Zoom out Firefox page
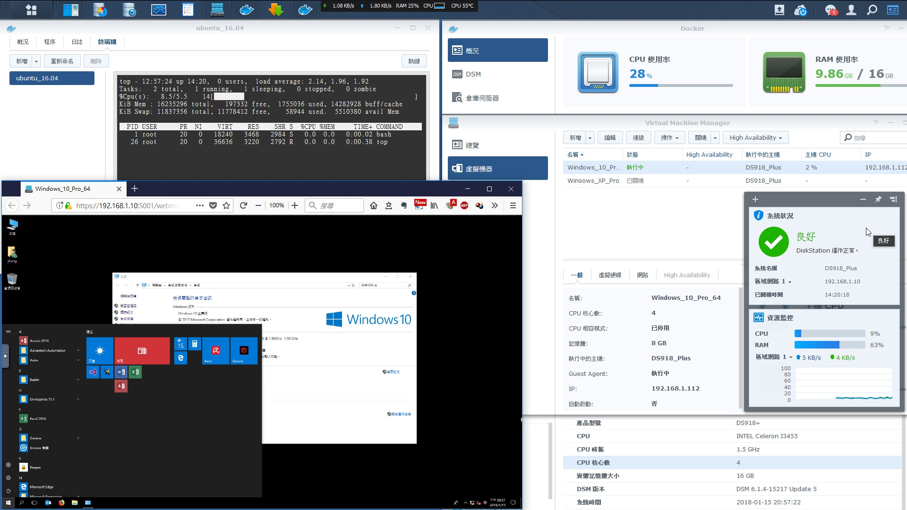The width and height of the screenshot is (907, 510). click(x=258, y=205)
